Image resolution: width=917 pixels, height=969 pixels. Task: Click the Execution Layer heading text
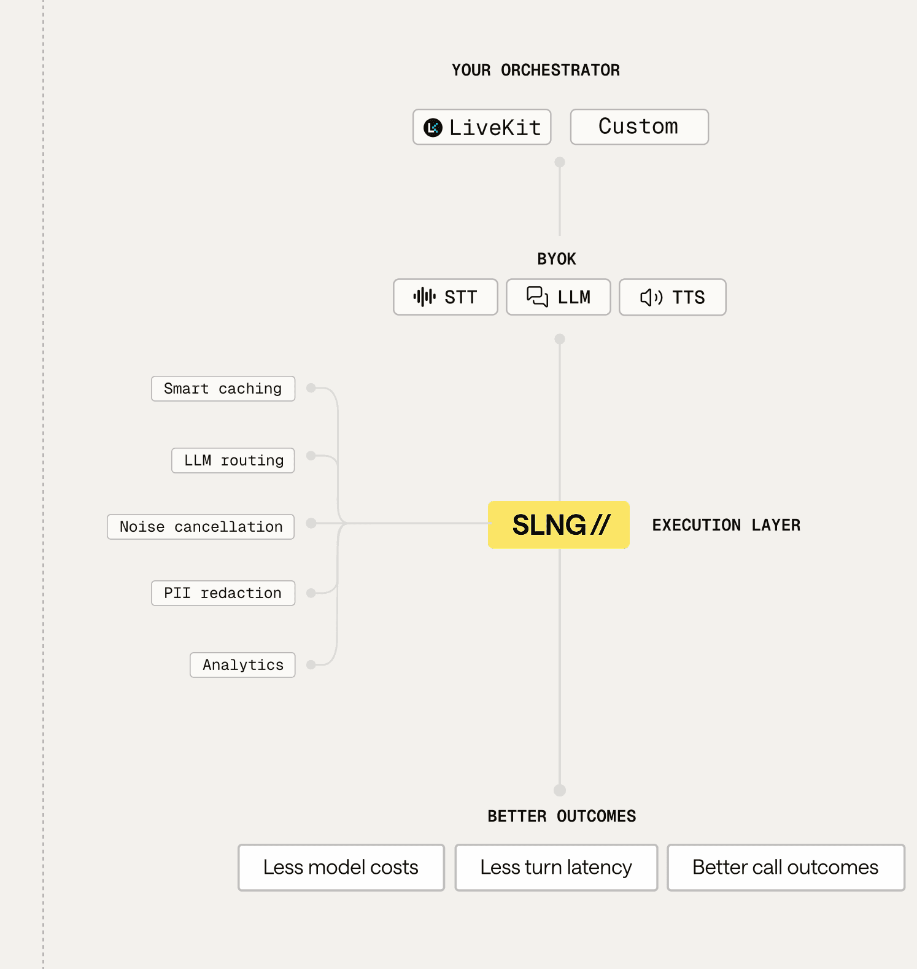coord(726,525)
